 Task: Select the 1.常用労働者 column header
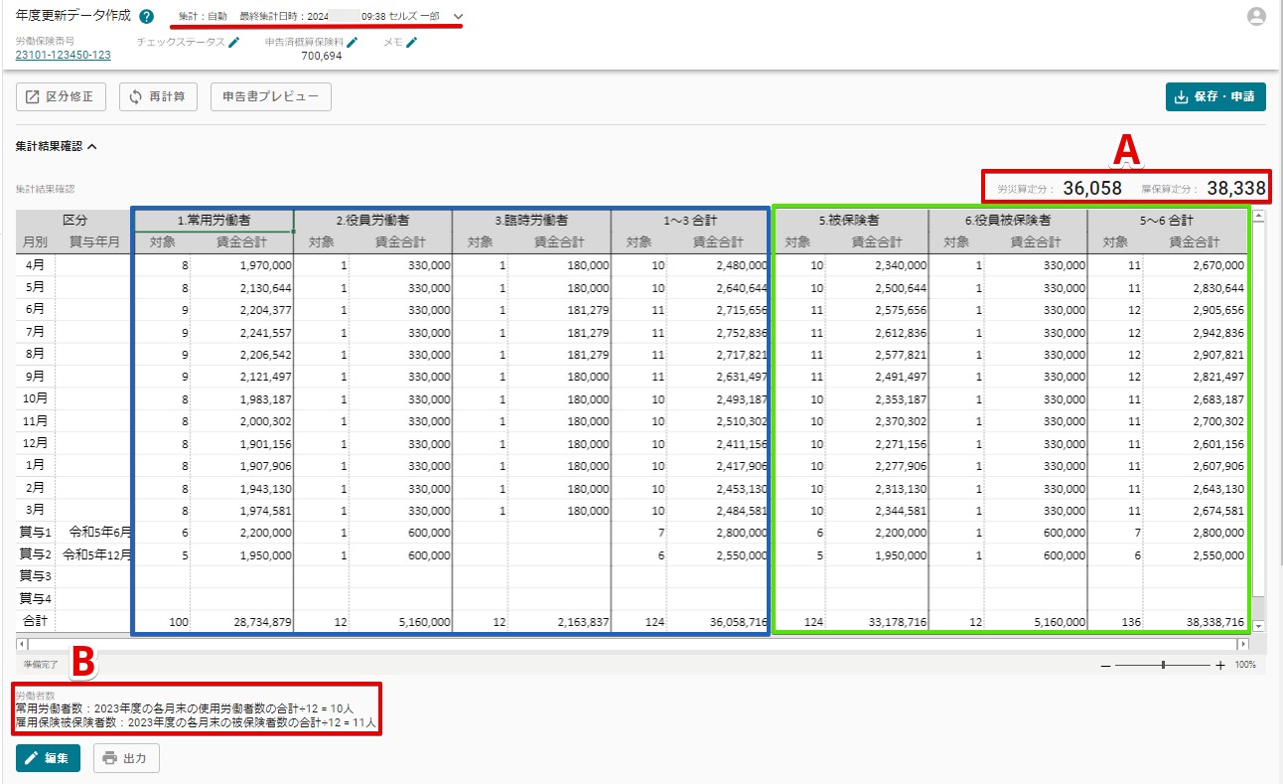coord(214,221)
